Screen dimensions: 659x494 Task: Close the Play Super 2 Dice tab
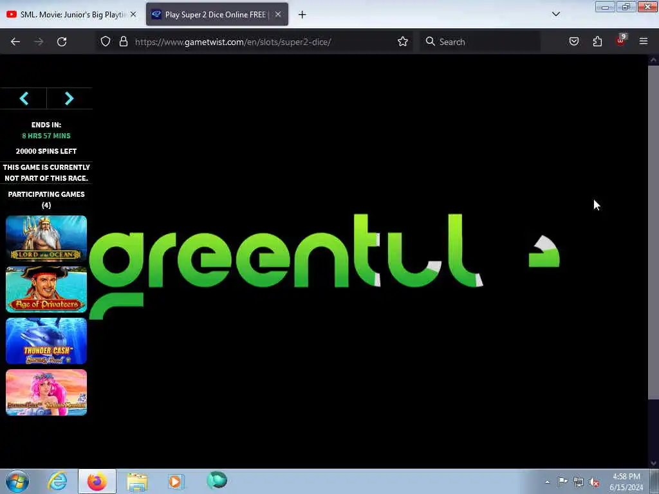(278, 14)
